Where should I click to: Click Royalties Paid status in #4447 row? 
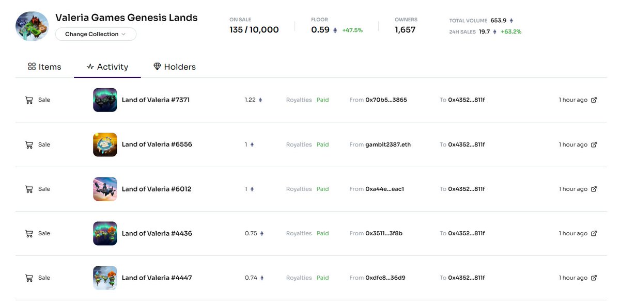coord(307,278)
